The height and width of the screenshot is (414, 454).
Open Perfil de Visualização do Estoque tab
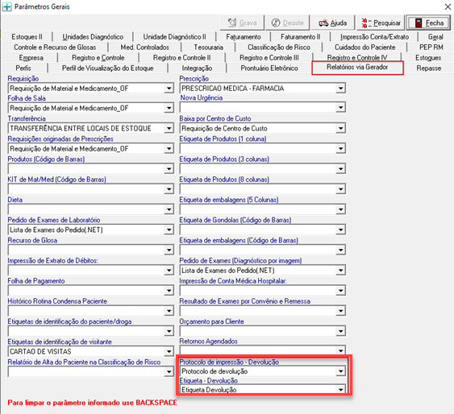[x=108, y=68]
